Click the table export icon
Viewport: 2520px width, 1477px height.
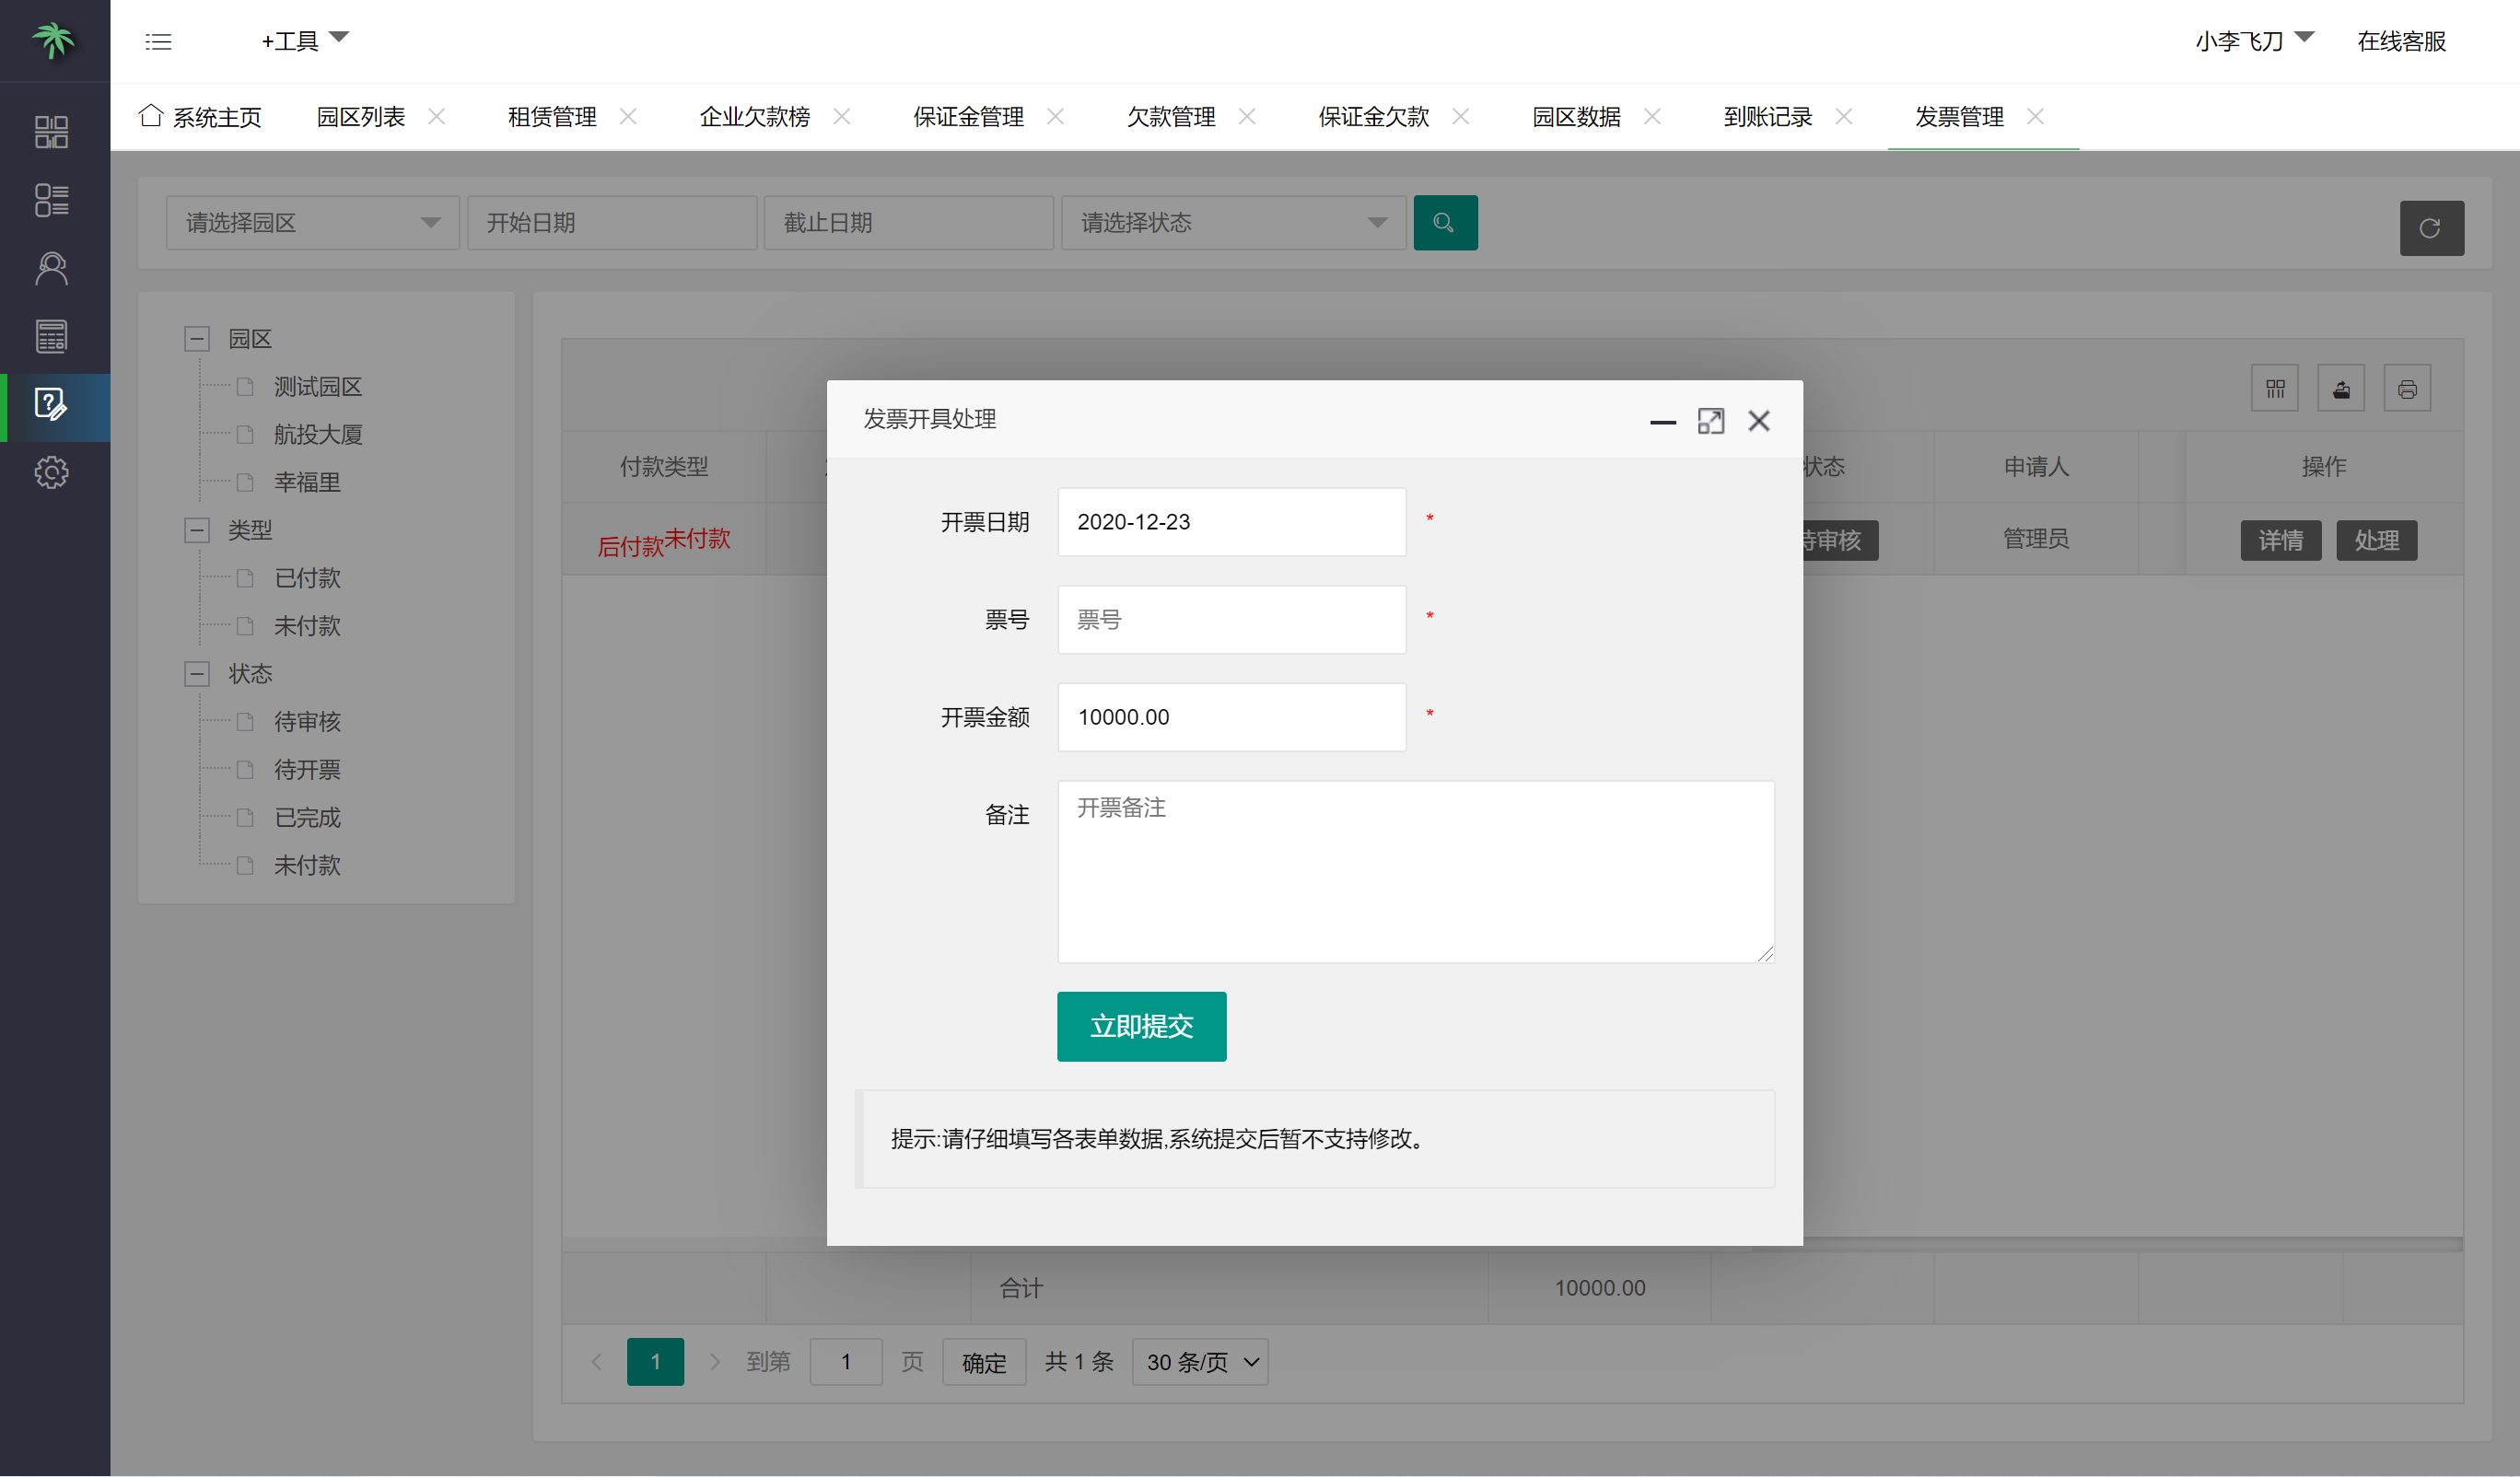pyautogui.click(x=2341, y=388)
